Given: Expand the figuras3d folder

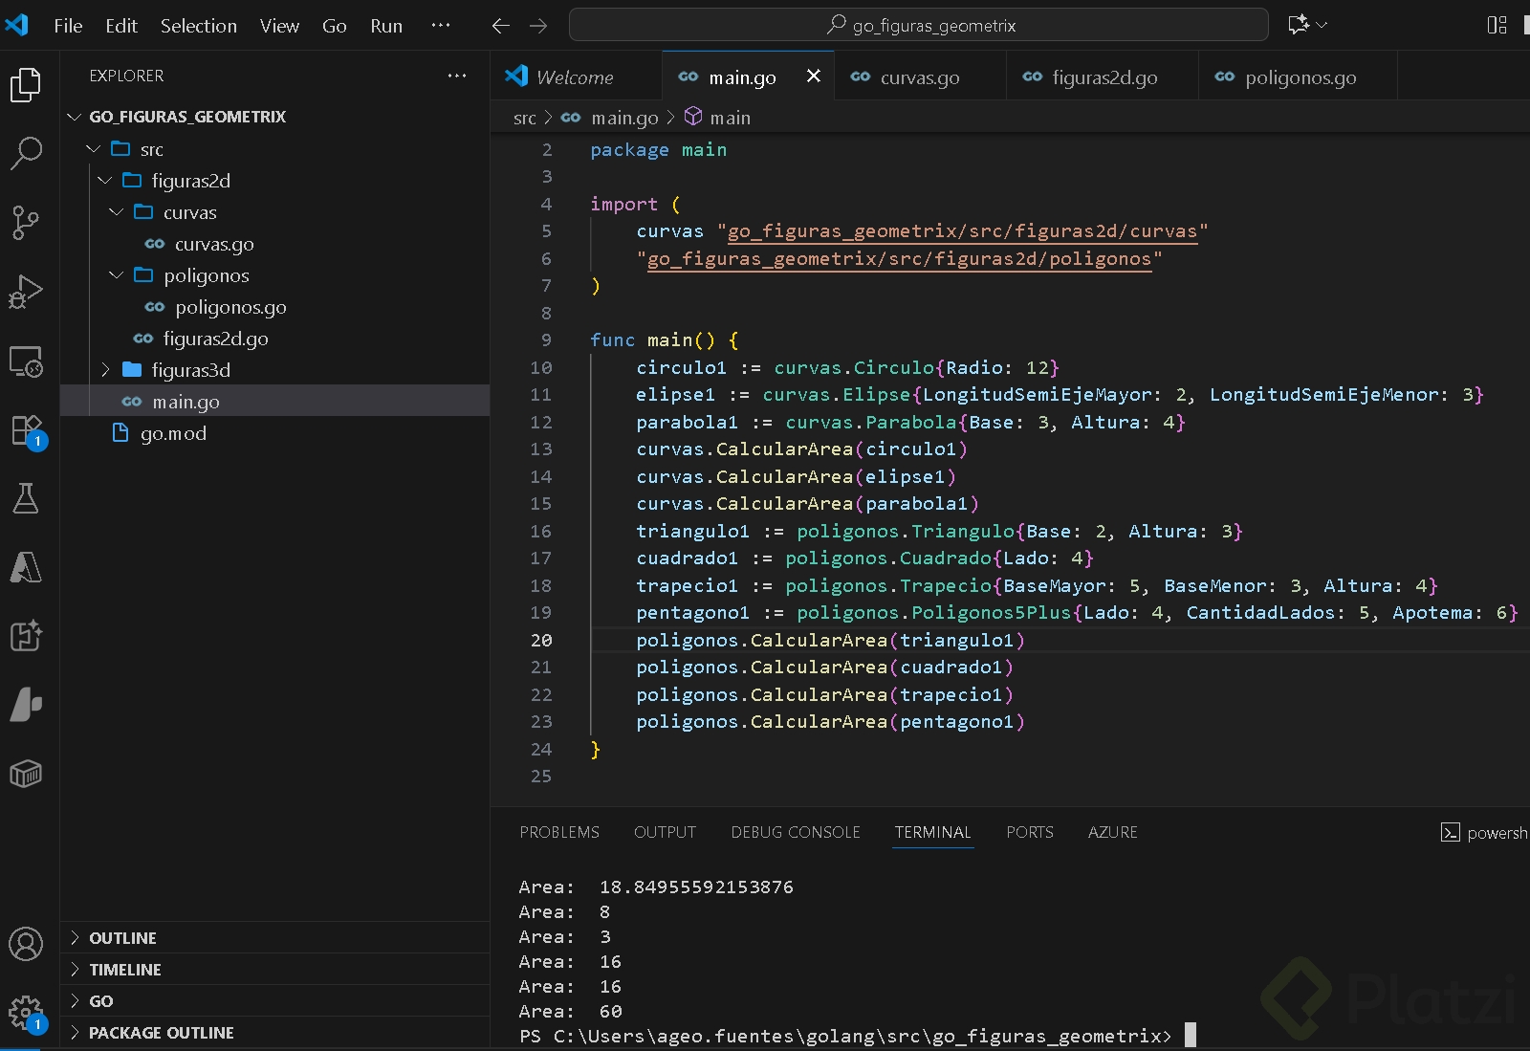Looking at the screenshot, I should 190,370.
